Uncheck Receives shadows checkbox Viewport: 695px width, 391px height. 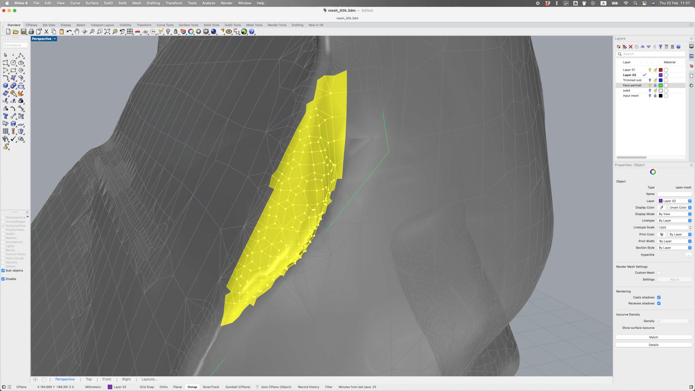click(x=659, y=303)
